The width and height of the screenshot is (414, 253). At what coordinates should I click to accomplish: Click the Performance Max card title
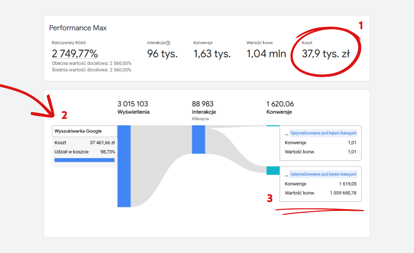point(78,28)
